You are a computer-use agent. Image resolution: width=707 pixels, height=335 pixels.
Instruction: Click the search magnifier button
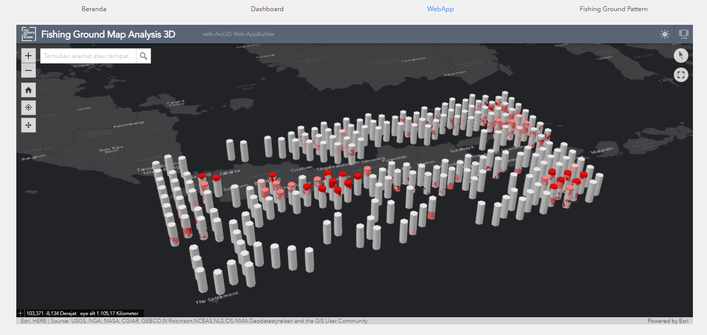143,56
